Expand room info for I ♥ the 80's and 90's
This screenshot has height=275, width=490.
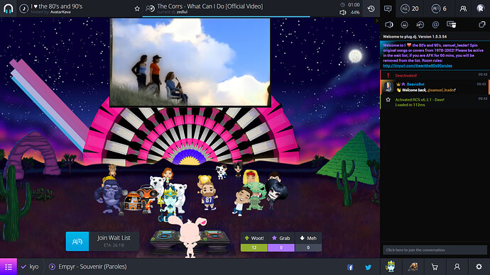click(x=57, y=9)
